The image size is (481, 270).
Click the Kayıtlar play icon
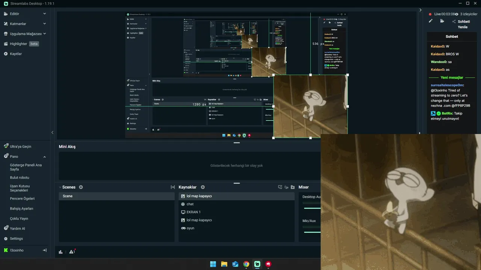[6, 54]
